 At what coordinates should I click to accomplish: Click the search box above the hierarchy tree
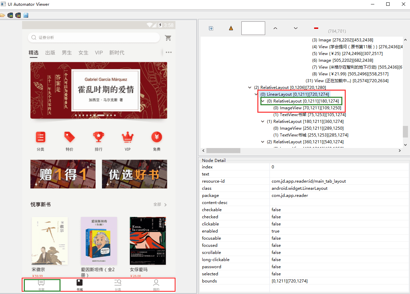click(253, 28)
